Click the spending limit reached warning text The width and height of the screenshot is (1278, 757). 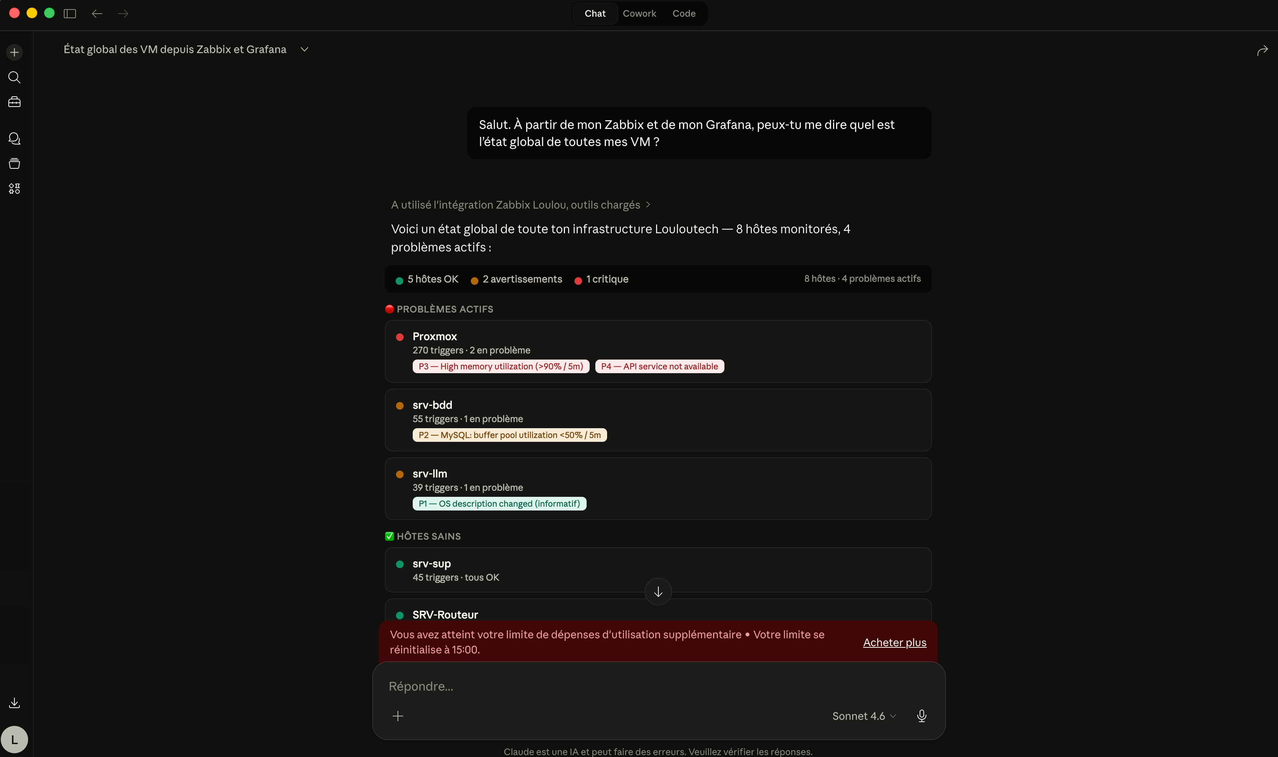pyautogui.click(x=607, y=642)
